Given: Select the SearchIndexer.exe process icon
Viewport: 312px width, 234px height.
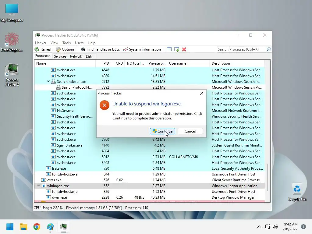Looking at the screenshot, I should point(53,82).
